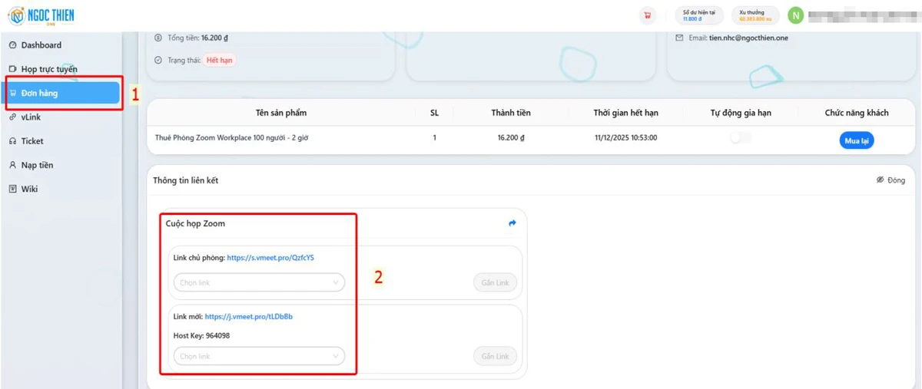Go to Nạp tiền in sidebar
The height and width of the screenshot is (389, 922).
37,165
